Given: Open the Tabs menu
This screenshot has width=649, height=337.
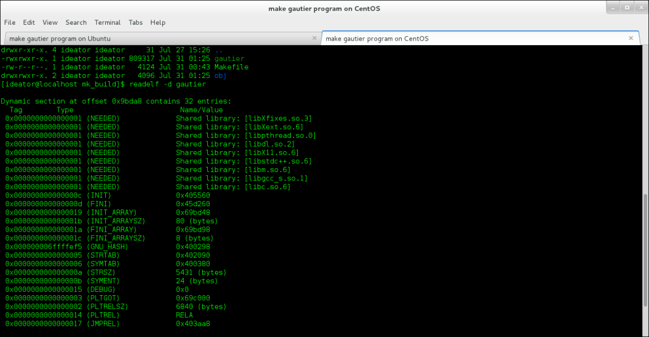Looking at the screenshot, I should point(136,22).
